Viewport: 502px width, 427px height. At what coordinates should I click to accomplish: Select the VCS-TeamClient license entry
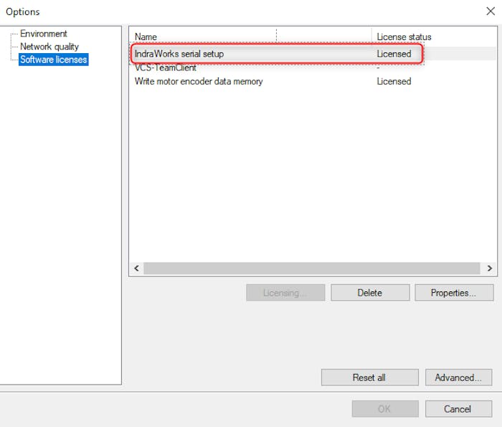tap(166, 67)
